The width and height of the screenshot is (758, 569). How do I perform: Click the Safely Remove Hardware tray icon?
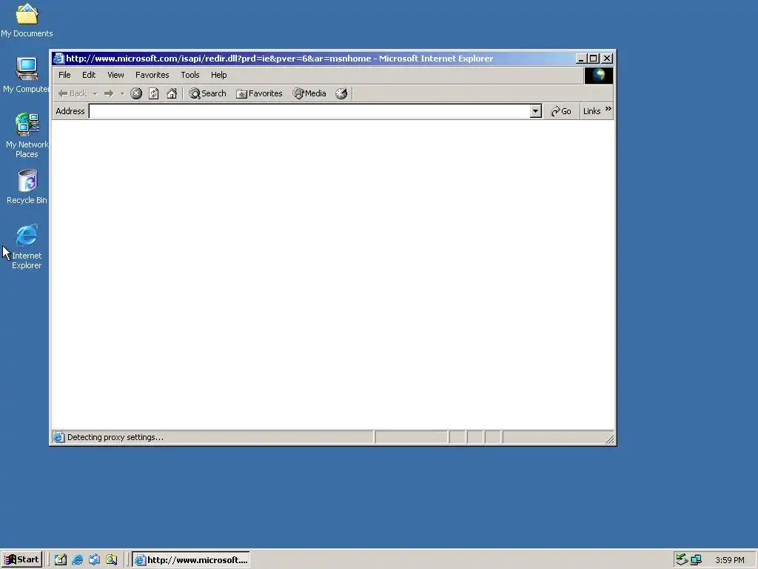tap(682, 560)
